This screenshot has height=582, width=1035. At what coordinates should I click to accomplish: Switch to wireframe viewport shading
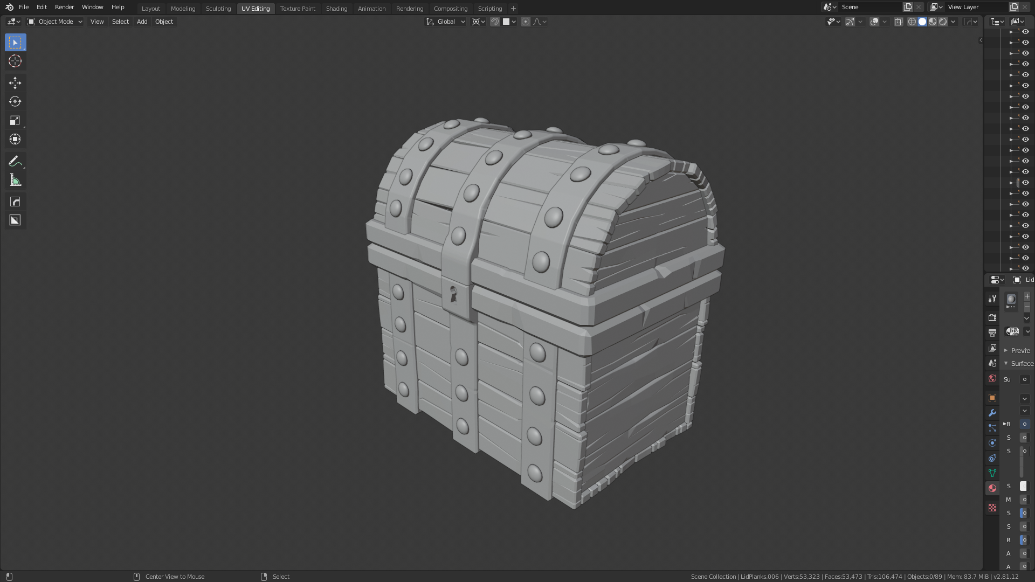pos(912,22)
